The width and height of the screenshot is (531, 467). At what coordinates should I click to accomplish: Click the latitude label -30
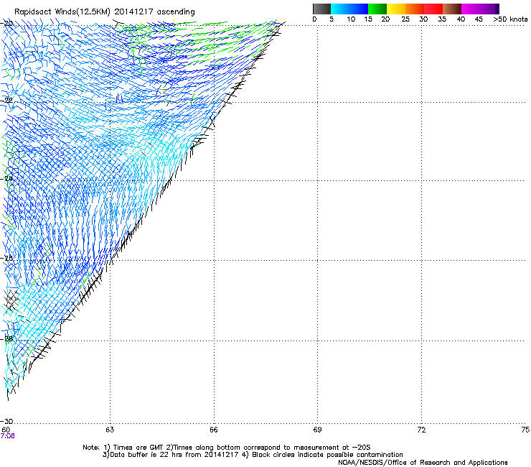[x=8, y=421]
